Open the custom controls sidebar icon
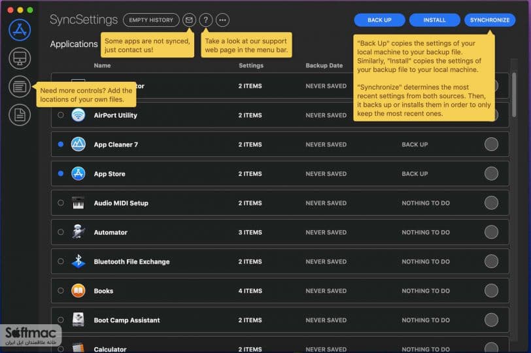This screenshot has height=353, width=531. 20,87
